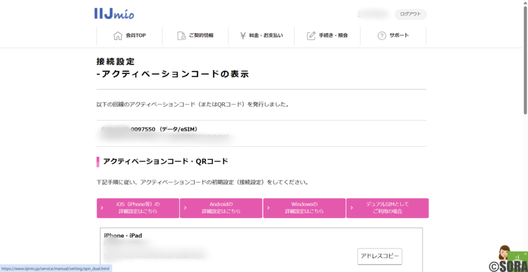Open the ご契約情報 menu
This screenshot has width=528, height=272.
(195, 36)
